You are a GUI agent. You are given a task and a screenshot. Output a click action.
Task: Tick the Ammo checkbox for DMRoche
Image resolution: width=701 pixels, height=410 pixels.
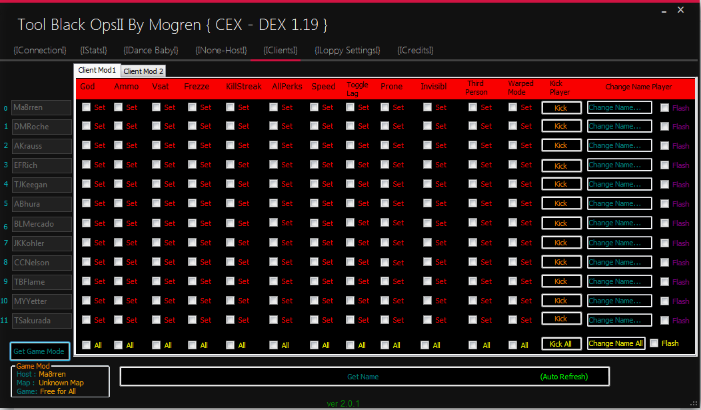point(118,126)
